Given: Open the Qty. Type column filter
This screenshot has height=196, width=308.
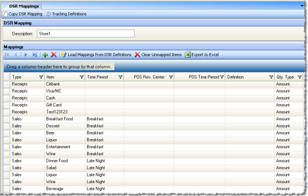Looking at the screenshot, I should click(299, 77).
